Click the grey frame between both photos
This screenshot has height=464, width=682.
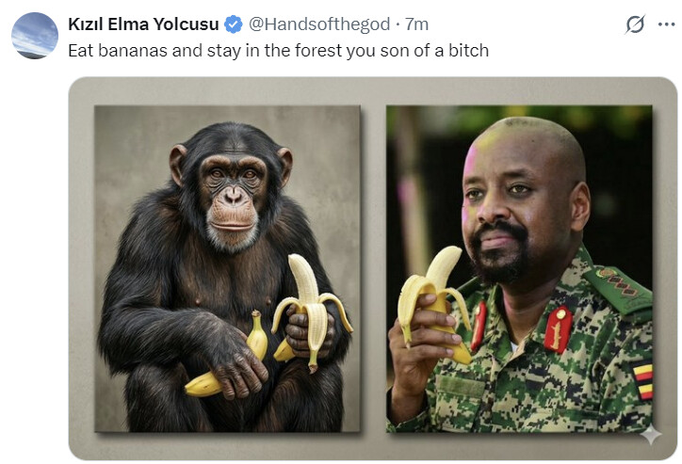[373, 268]
